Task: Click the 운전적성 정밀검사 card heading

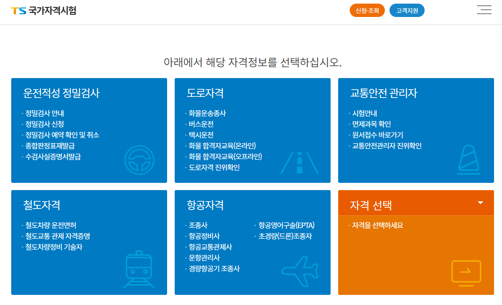Action: pos(61,93)
